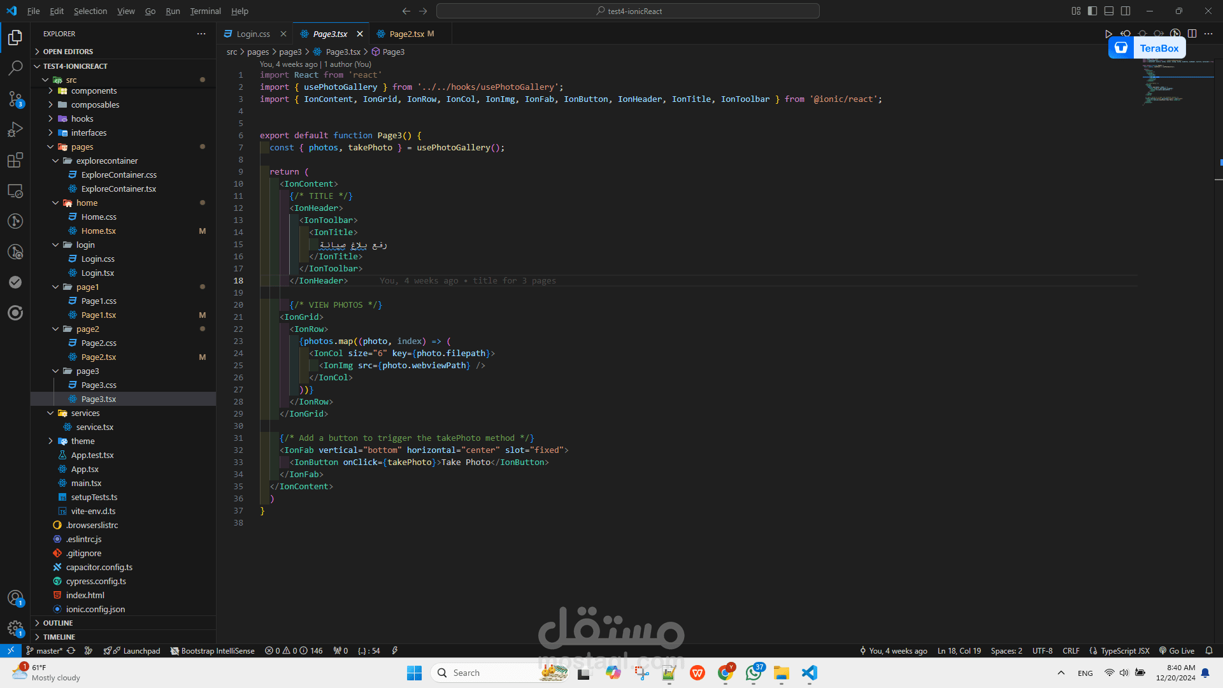Open the Extensions view icon
1223x688 pixels.
click(x=15, y=160)
